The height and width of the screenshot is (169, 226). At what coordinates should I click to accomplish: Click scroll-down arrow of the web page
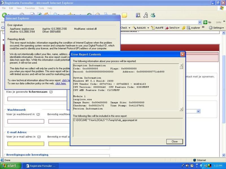point(224,155)
